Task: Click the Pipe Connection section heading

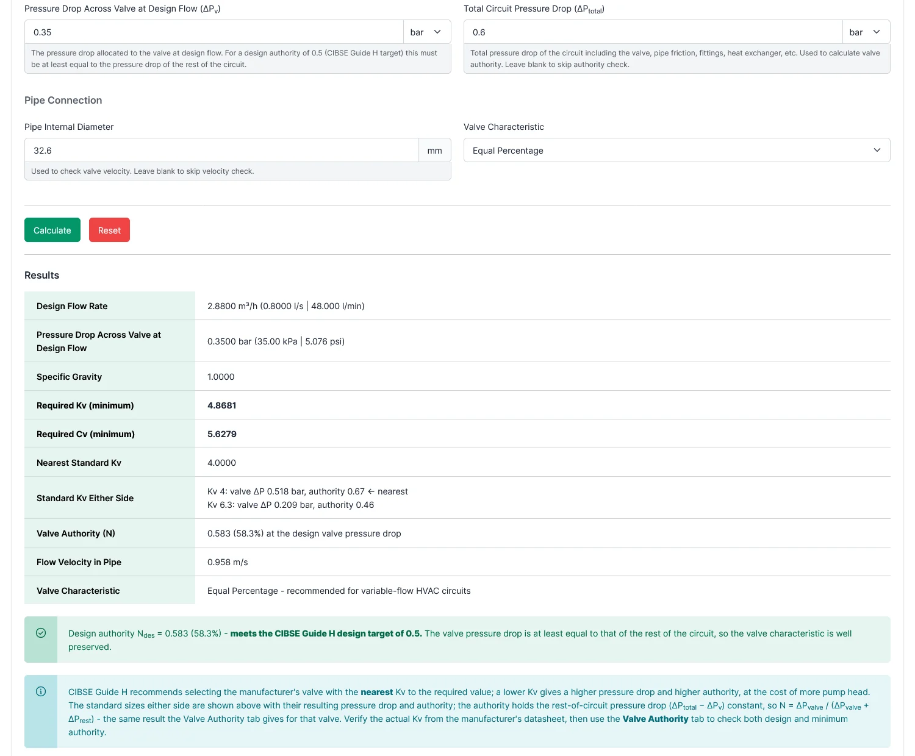Action: 63,100
